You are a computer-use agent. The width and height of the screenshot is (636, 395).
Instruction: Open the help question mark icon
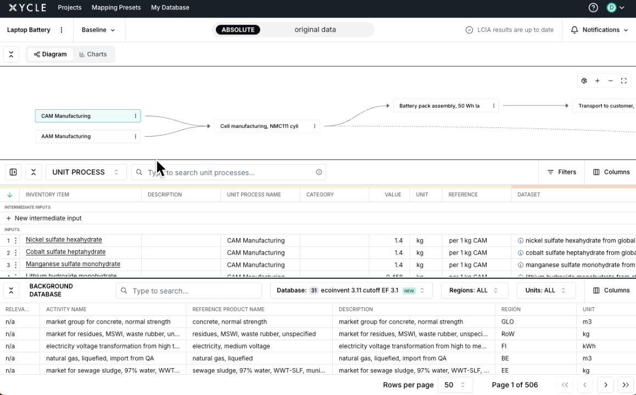(593, 8)
